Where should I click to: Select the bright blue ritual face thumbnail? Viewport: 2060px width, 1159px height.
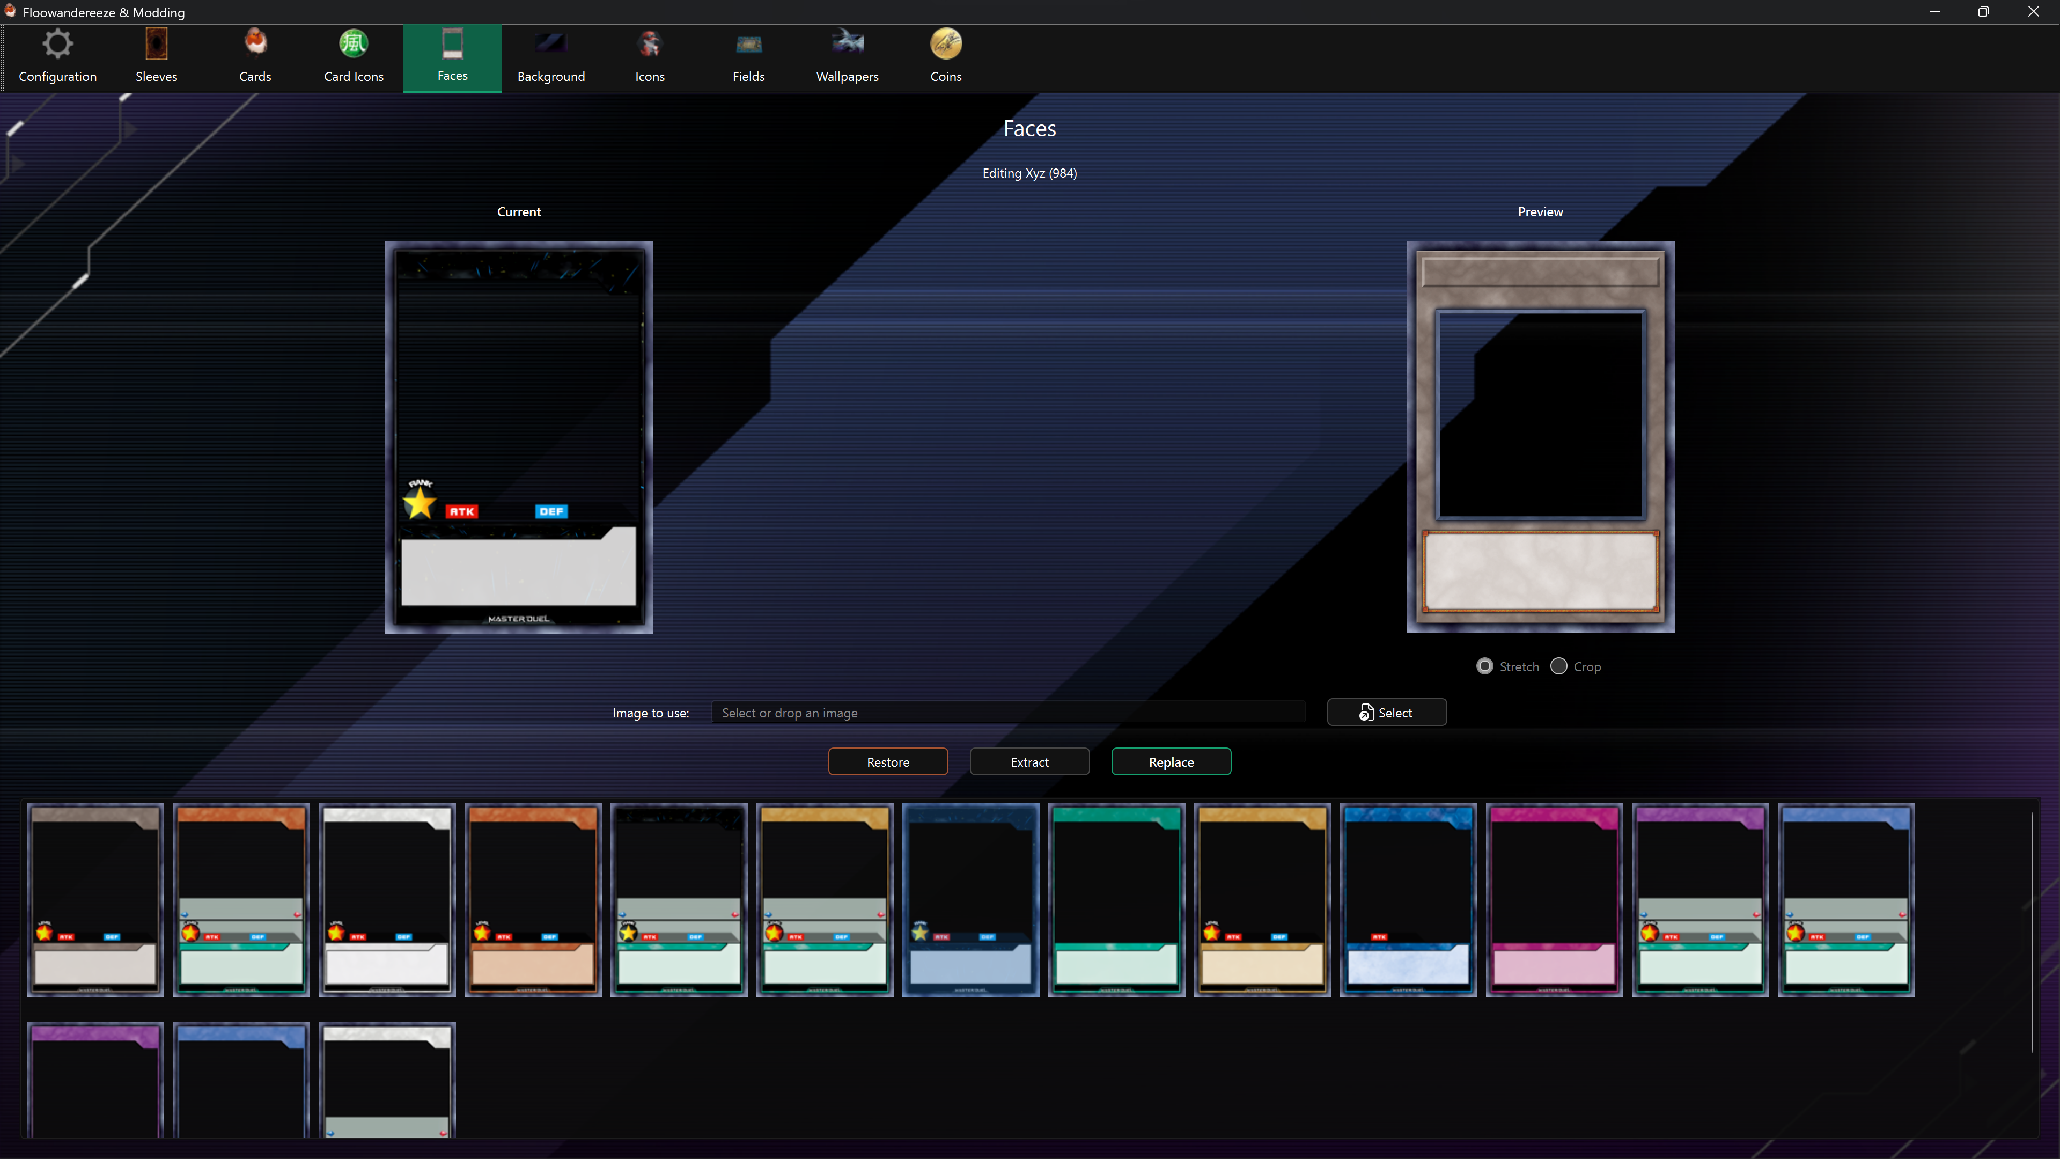(1408, 901)
